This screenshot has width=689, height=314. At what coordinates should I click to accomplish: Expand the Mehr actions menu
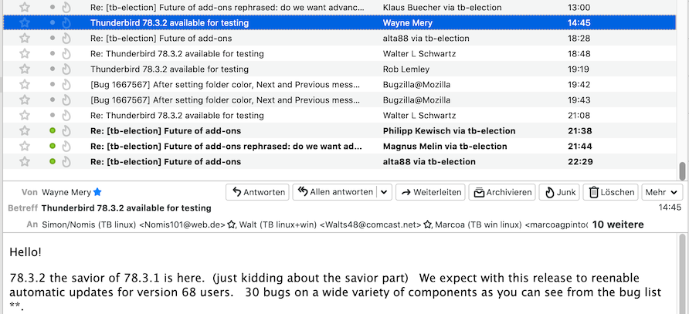[663, 192]
